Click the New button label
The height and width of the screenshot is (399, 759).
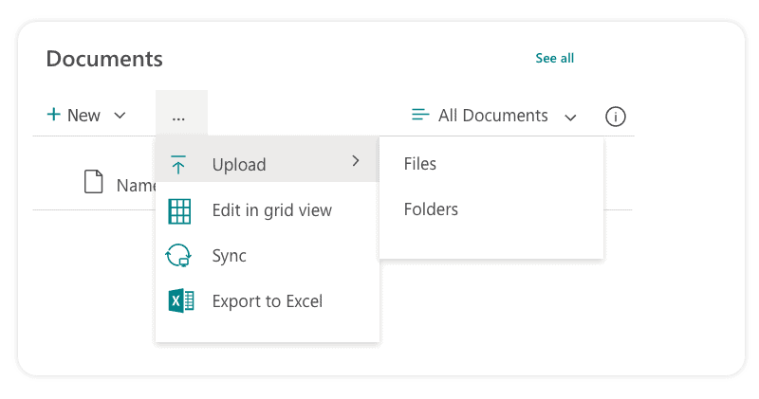pos(83,115)
